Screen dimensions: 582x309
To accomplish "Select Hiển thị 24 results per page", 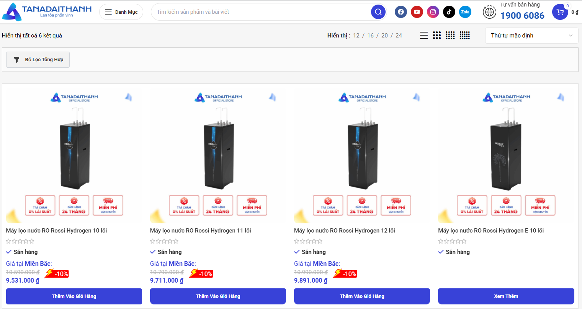I will (x=399, y=35).
